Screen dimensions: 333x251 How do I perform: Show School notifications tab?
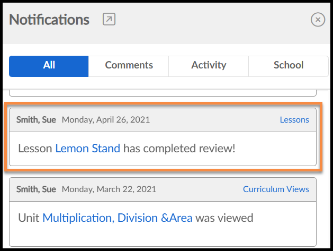289,66
